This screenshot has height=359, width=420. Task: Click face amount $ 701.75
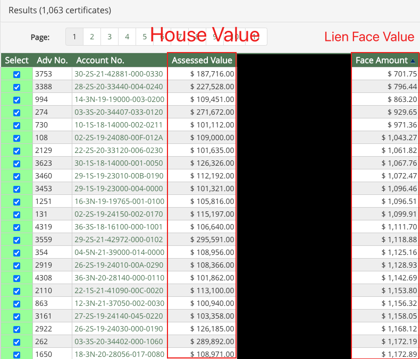point(402,74)
